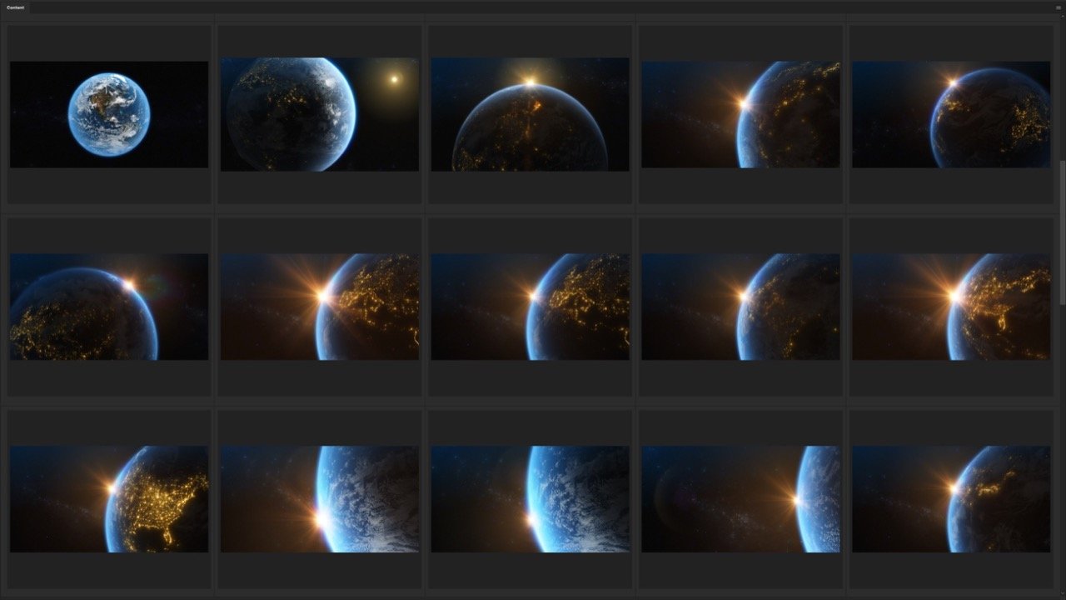Open the bottom-right city lights sunrise thumbnail

tap(952, 500)
